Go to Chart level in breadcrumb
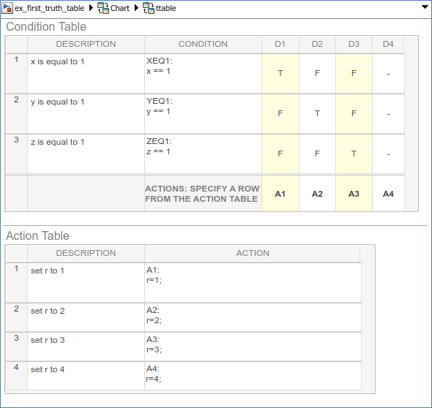Screen dimensions: 432x408 120,8
